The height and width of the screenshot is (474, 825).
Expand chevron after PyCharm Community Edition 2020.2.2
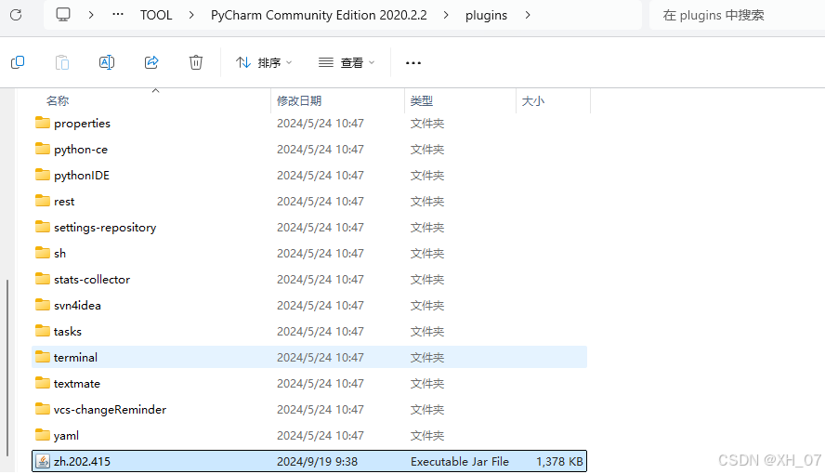[x=446, y=15]
